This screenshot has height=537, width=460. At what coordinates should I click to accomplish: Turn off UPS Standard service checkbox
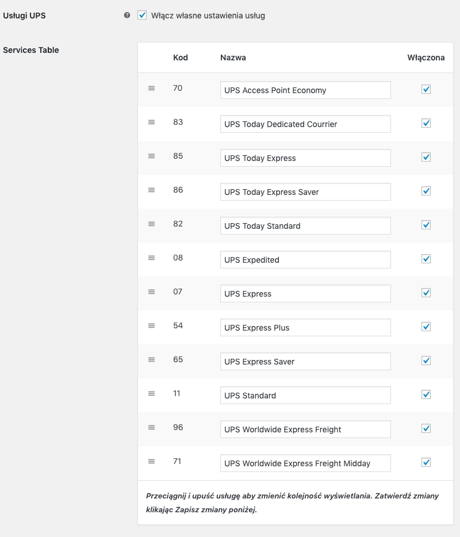[x=425, y=394]
